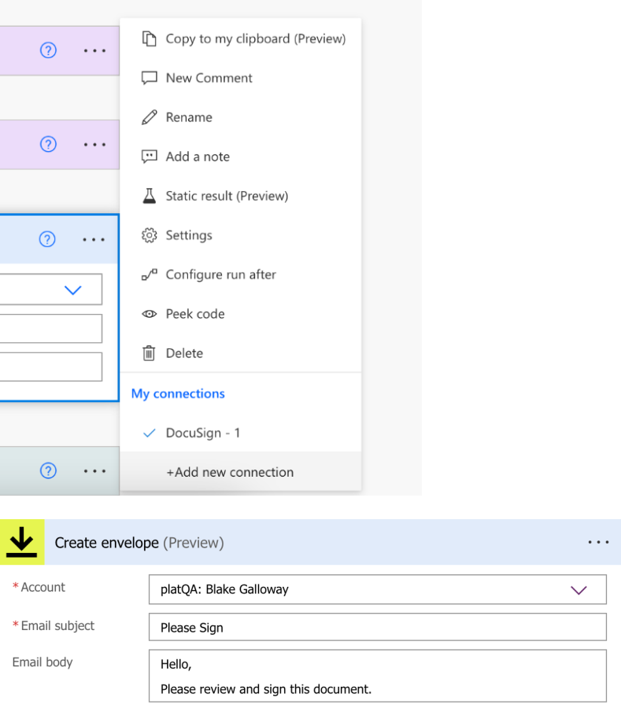This screenshot has width=621, height=719.
Task: Click the Configure run after icon
Action: coord(150,274)
